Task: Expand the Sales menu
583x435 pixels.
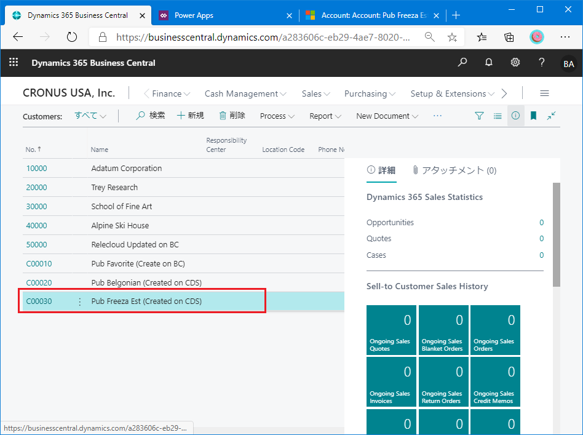Action: point(315,94)
